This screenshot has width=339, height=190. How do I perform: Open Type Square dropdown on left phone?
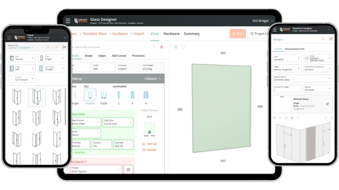click(x=22, y=58)
